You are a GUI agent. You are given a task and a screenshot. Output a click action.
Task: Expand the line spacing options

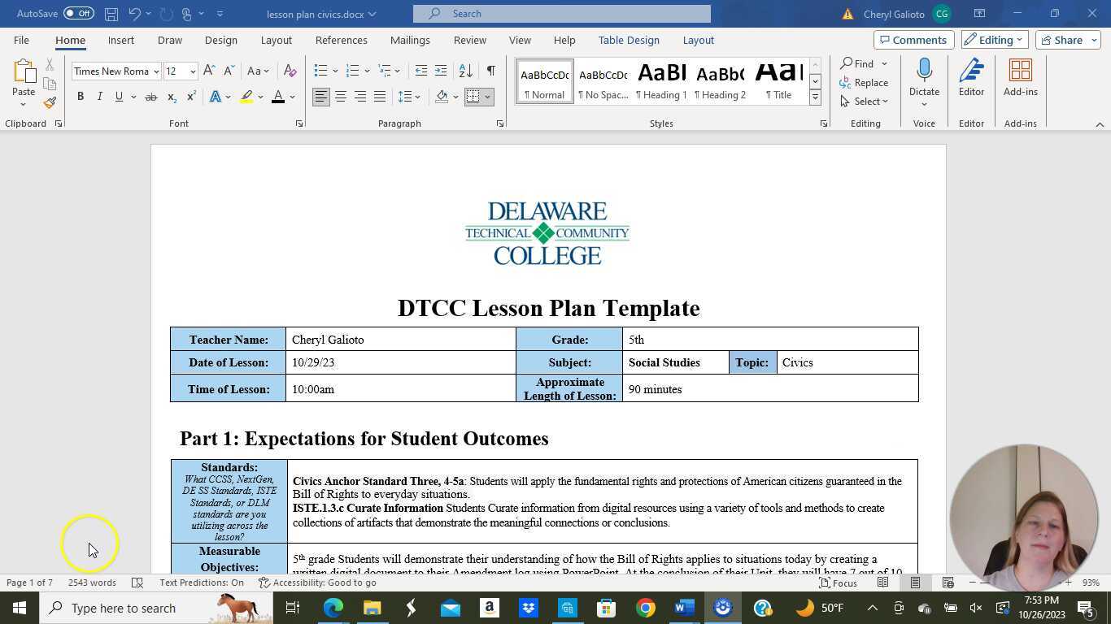click(x=418, y=97)
